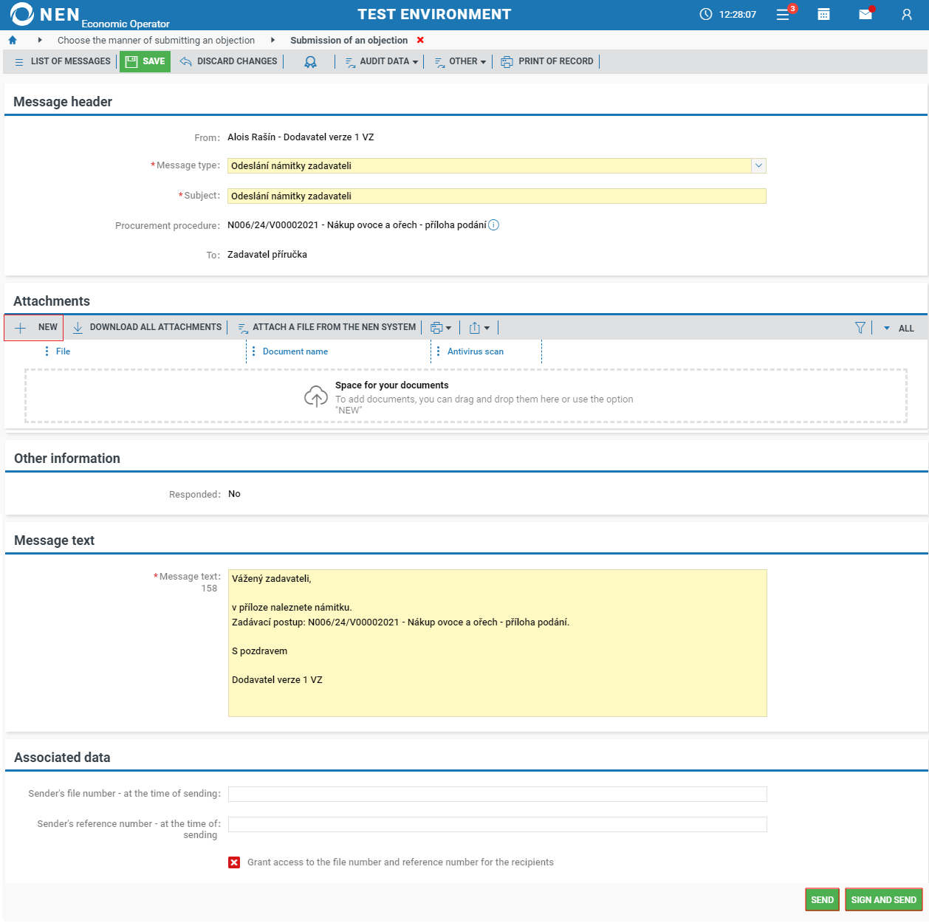Click Choose the manner of submitting breadcrumb
Viewport: 929px width, 923px height.
point(156,41)
